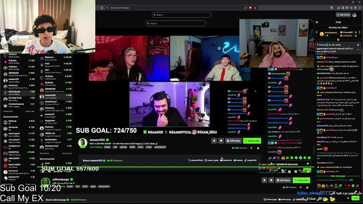Image resolution: width=363 pixels, height=204 pixels.
Task: Toggle notification bell beside adhampogo Gift Subs
Action: [264, 180]
